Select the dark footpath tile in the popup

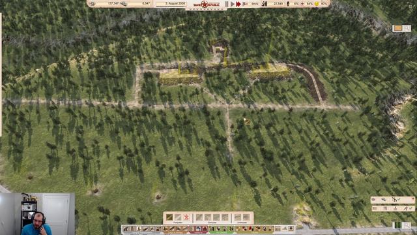point(169,217)
